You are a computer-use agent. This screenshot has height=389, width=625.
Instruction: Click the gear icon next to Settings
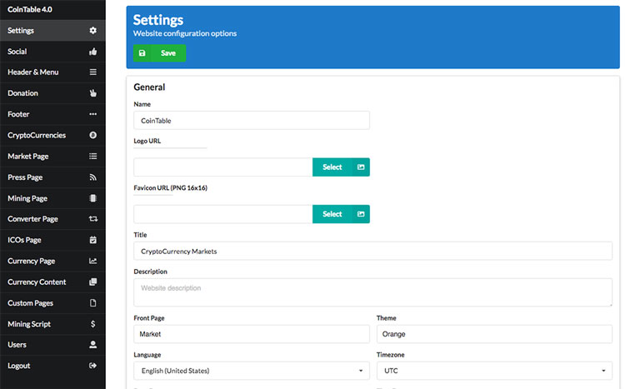pos(93,31)
